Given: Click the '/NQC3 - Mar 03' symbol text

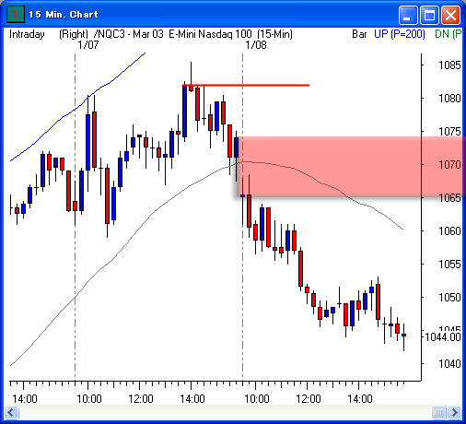Looking at the screenshot, I should point(129,34).
